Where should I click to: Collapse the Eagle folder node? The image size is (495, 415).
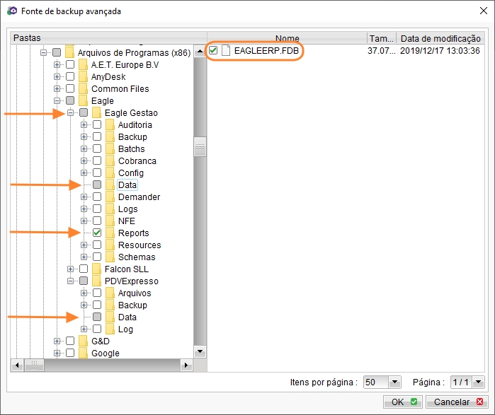tap(57, 100)
